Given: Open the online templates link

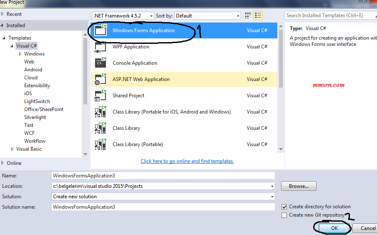Looking at the screenshot, I should pyautogui.click(x=187, y=161).
